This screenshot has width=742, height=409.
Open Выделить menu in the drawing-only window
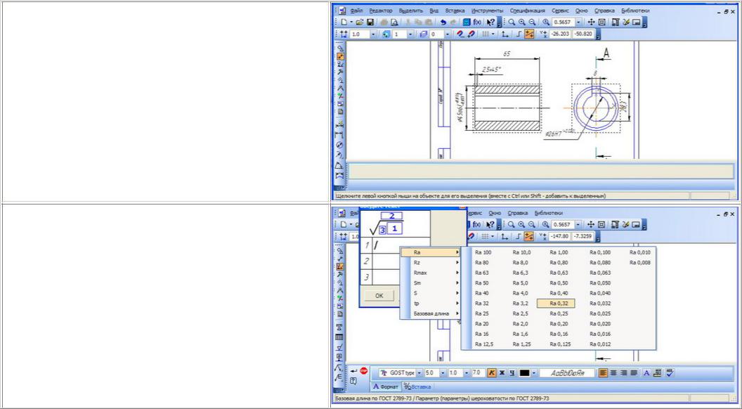pos(411,11)
